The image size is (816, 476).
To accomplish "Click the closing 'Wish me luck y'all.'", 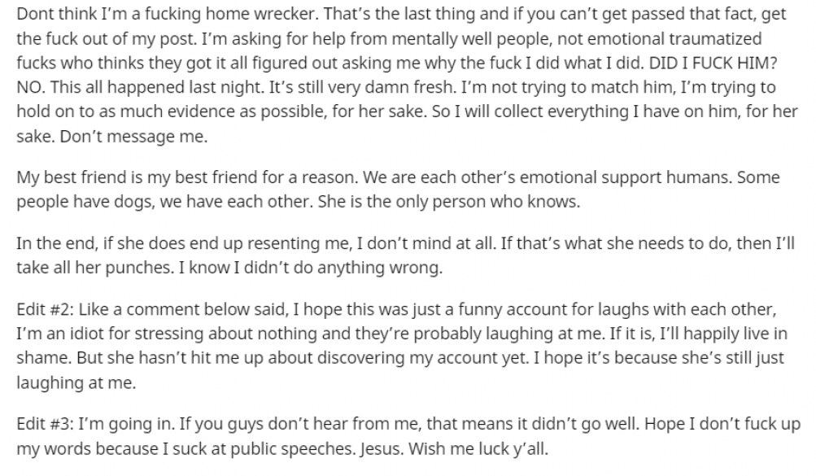I will click(478, 448).
